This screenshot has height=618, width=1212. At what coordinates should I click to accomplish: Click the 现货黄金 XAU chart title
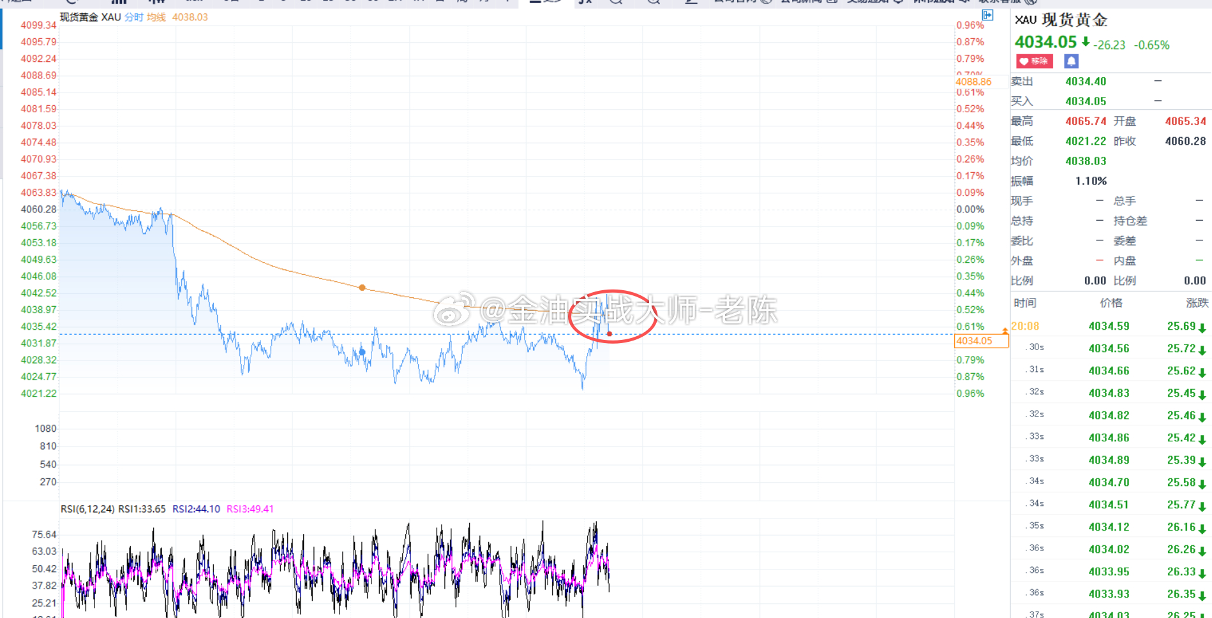[x=91, y=17]
